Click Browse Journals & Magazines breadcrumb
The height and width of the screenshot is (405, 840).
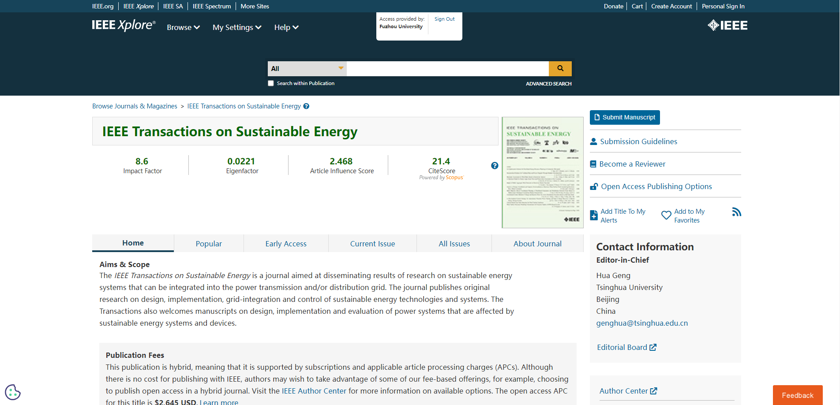click(x=135, y=106)
